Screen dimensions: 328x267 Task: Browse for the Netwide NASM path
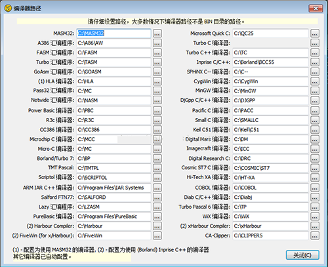(157, 100)
